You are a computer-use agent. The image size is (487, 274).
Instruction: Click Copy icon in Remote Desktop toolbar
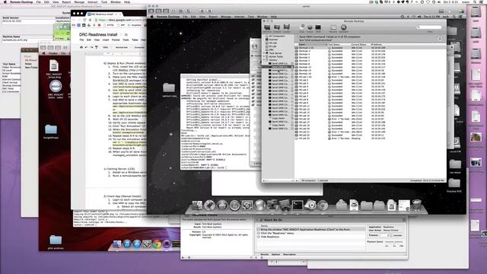tap(302, 28)
